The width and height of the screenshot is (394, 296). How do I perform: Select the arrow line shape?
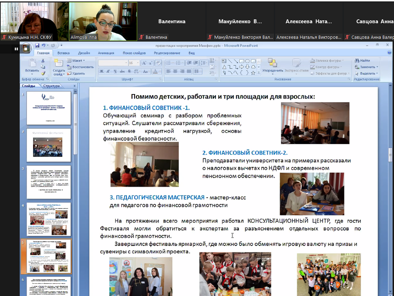(x=236, y=61)
